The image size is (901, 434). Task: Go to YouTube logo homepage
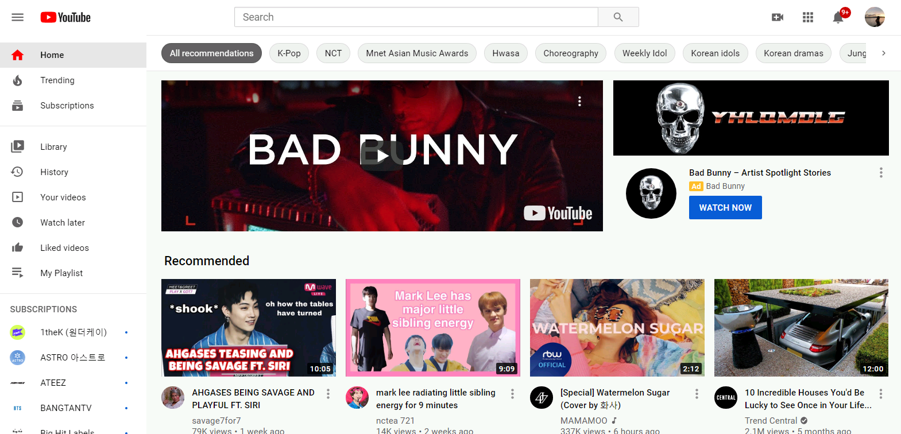[x=65, y=17]
